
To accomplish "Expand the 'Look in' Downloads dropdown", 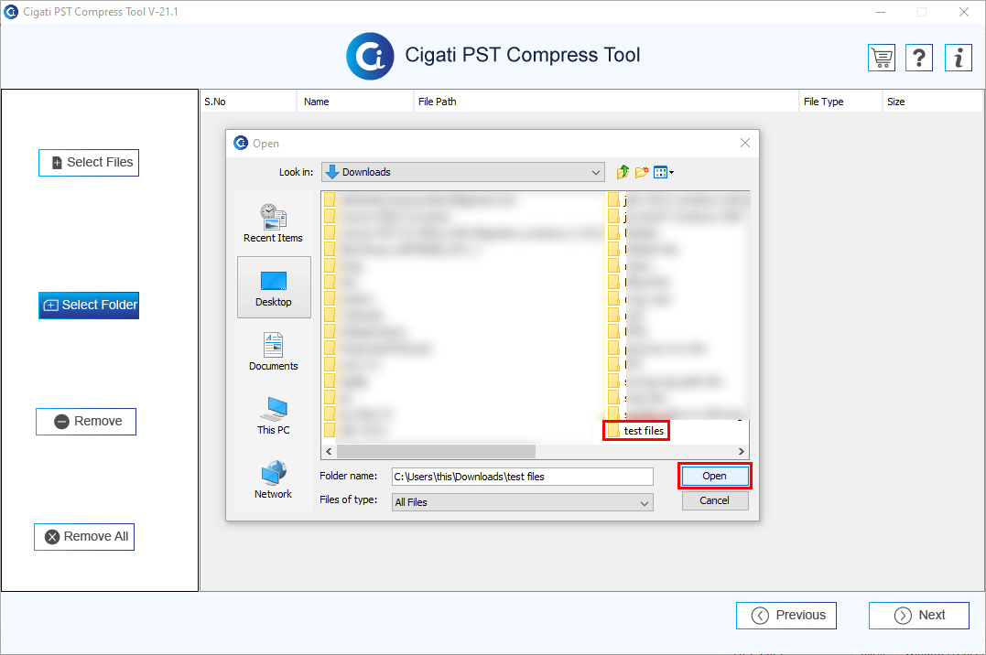I will (x=463, y=172).
